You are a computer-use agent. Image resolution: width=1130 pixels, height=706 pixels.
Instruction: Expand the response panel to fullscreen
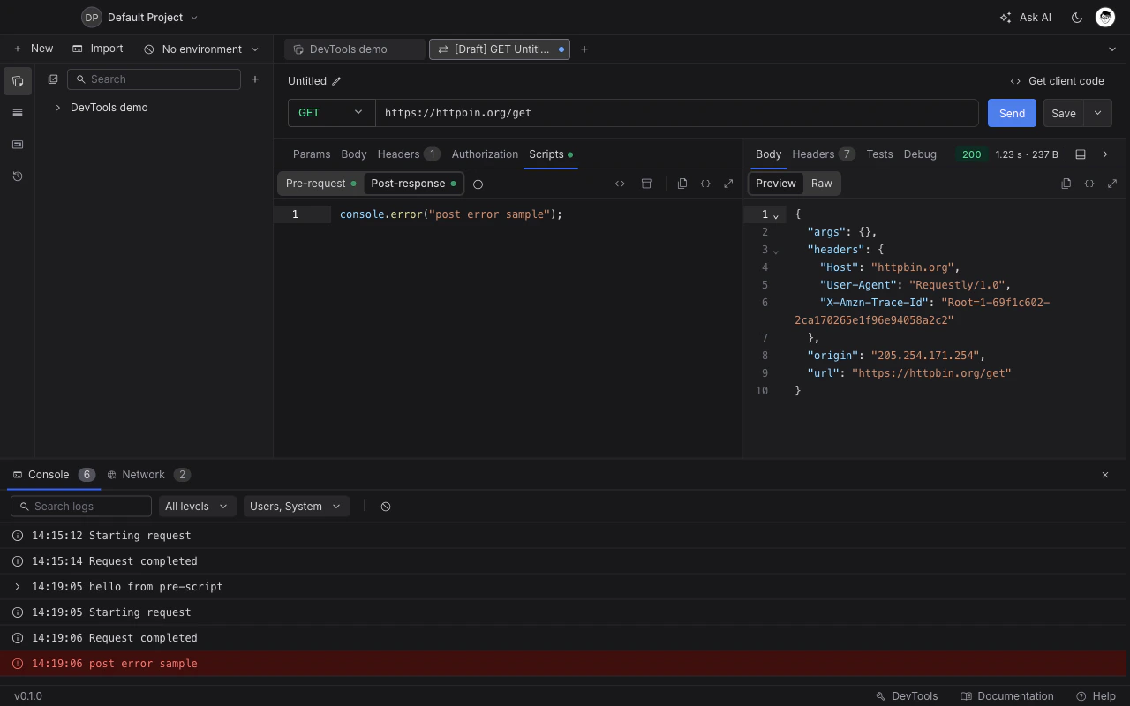click(x=1112, y=184)
